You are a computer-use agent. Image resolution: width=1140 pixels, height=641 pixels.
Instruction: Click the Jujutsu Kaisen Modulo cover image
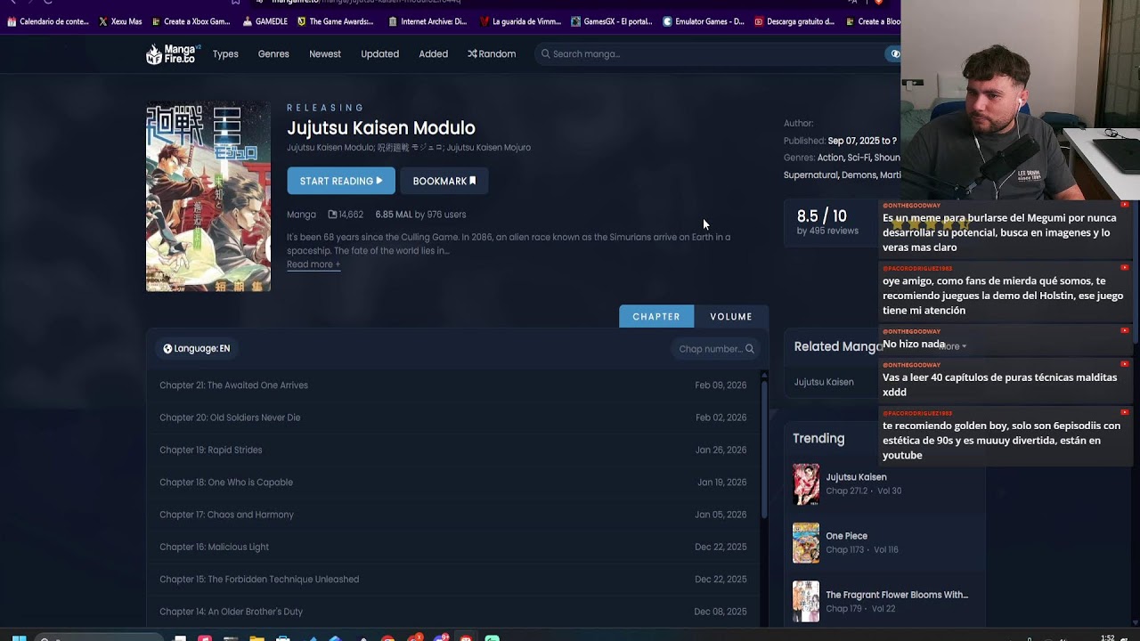(x=208, y=196)
